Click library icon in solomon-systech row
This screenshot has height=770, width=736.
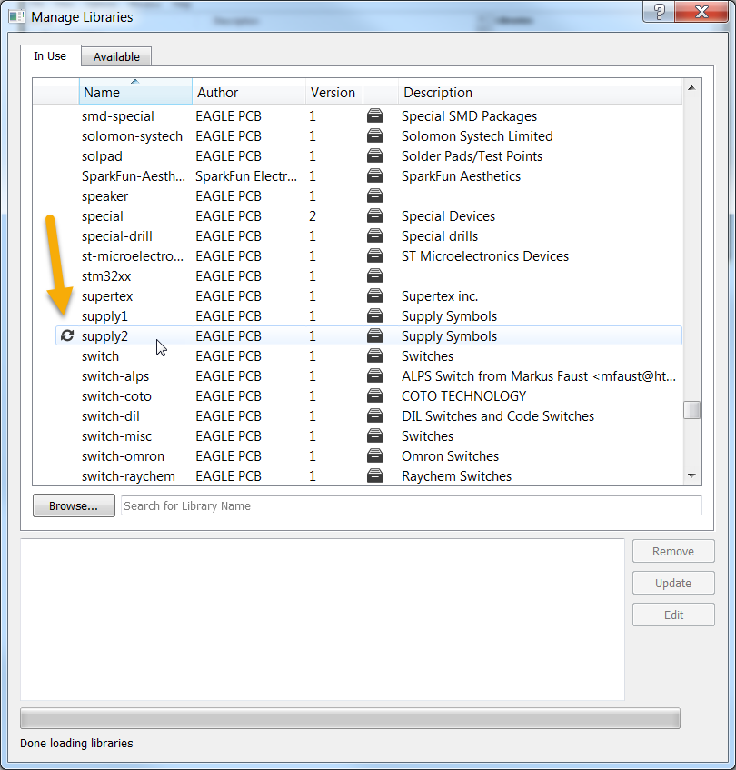tap(375, 136)
